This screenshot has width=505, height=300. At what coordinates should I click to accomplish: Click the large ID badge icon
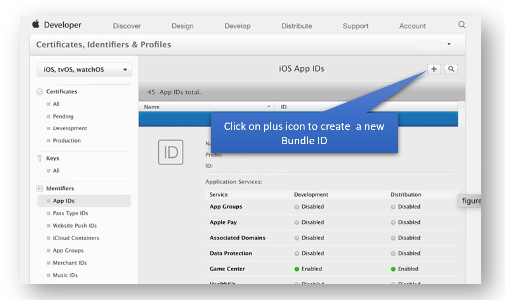pyautogui.click(x=171, y=152)
